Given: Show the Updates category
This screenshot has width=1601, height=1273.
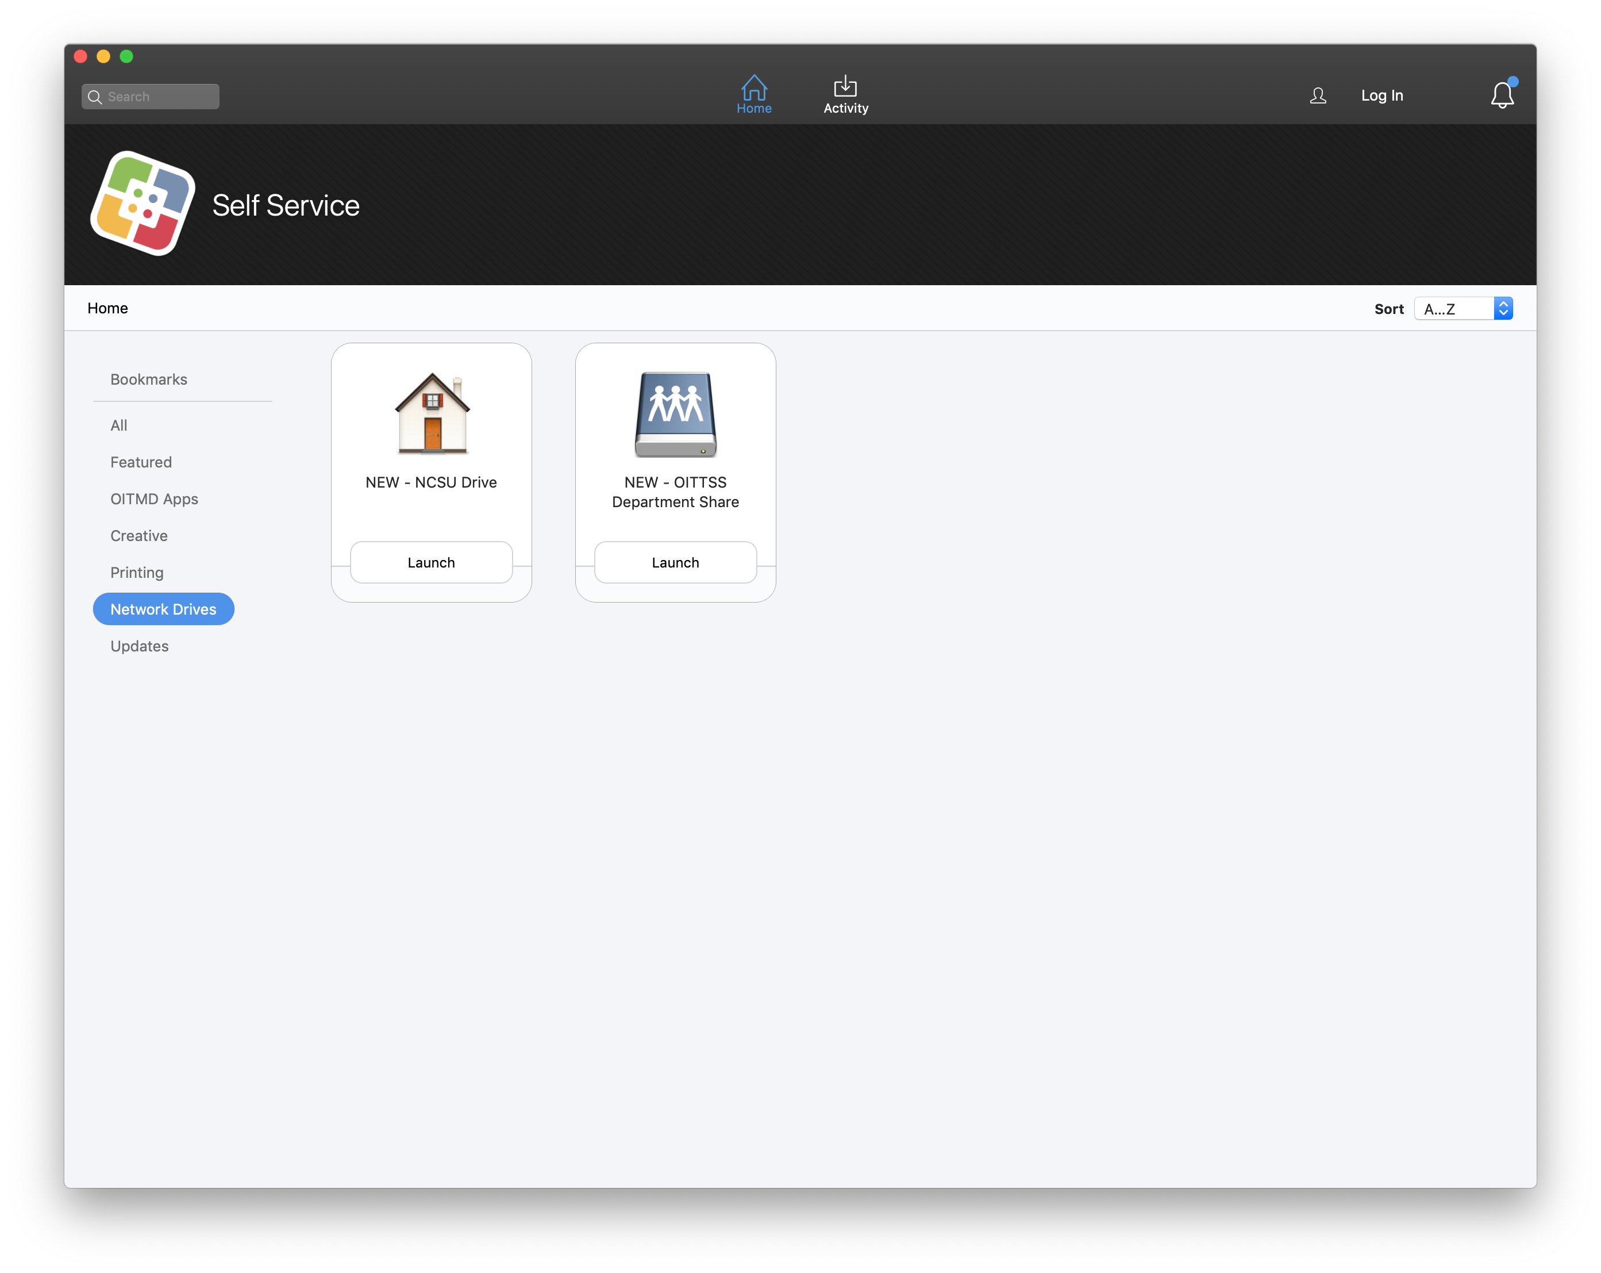Looking at the screenshot, I should (140, 646).
